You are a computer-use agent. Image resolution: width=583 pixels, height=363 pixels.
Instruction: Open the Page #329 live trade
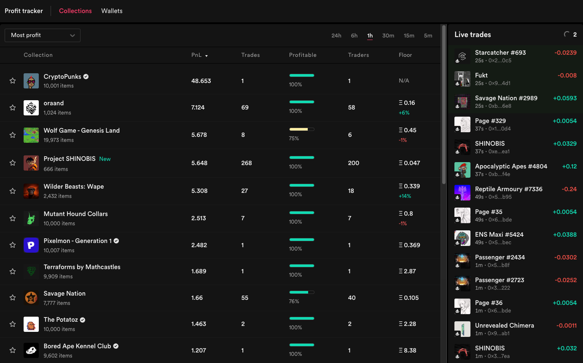[x=515, y=124]
